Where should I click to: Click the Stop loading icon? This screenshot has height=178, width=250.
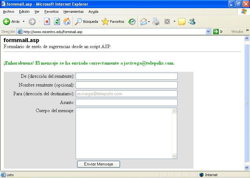point(47,22)
